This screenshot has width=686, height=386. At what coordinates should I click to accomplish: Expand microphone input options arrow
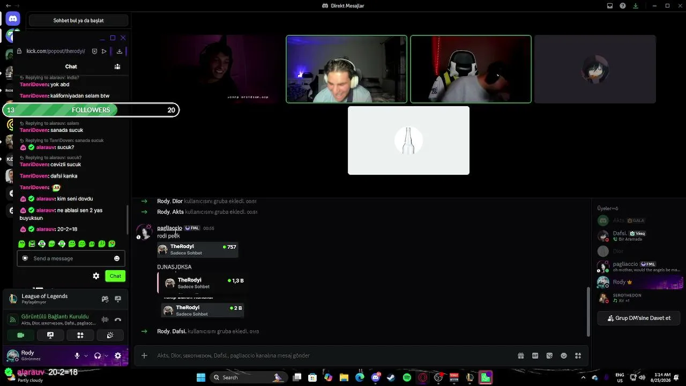pyautogui.click(x=86, y=355)
